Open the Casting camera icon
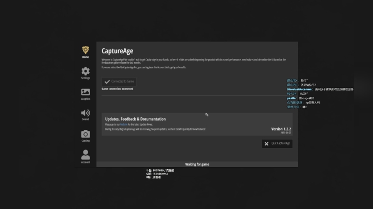The width and height of the screenshot is (373, 209). 85,134
